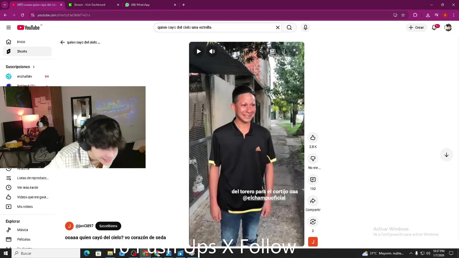The height and width of the screenshot is (258, 459).
Task: Subscribe via the Suscribirme button
Action: [108, 226]
